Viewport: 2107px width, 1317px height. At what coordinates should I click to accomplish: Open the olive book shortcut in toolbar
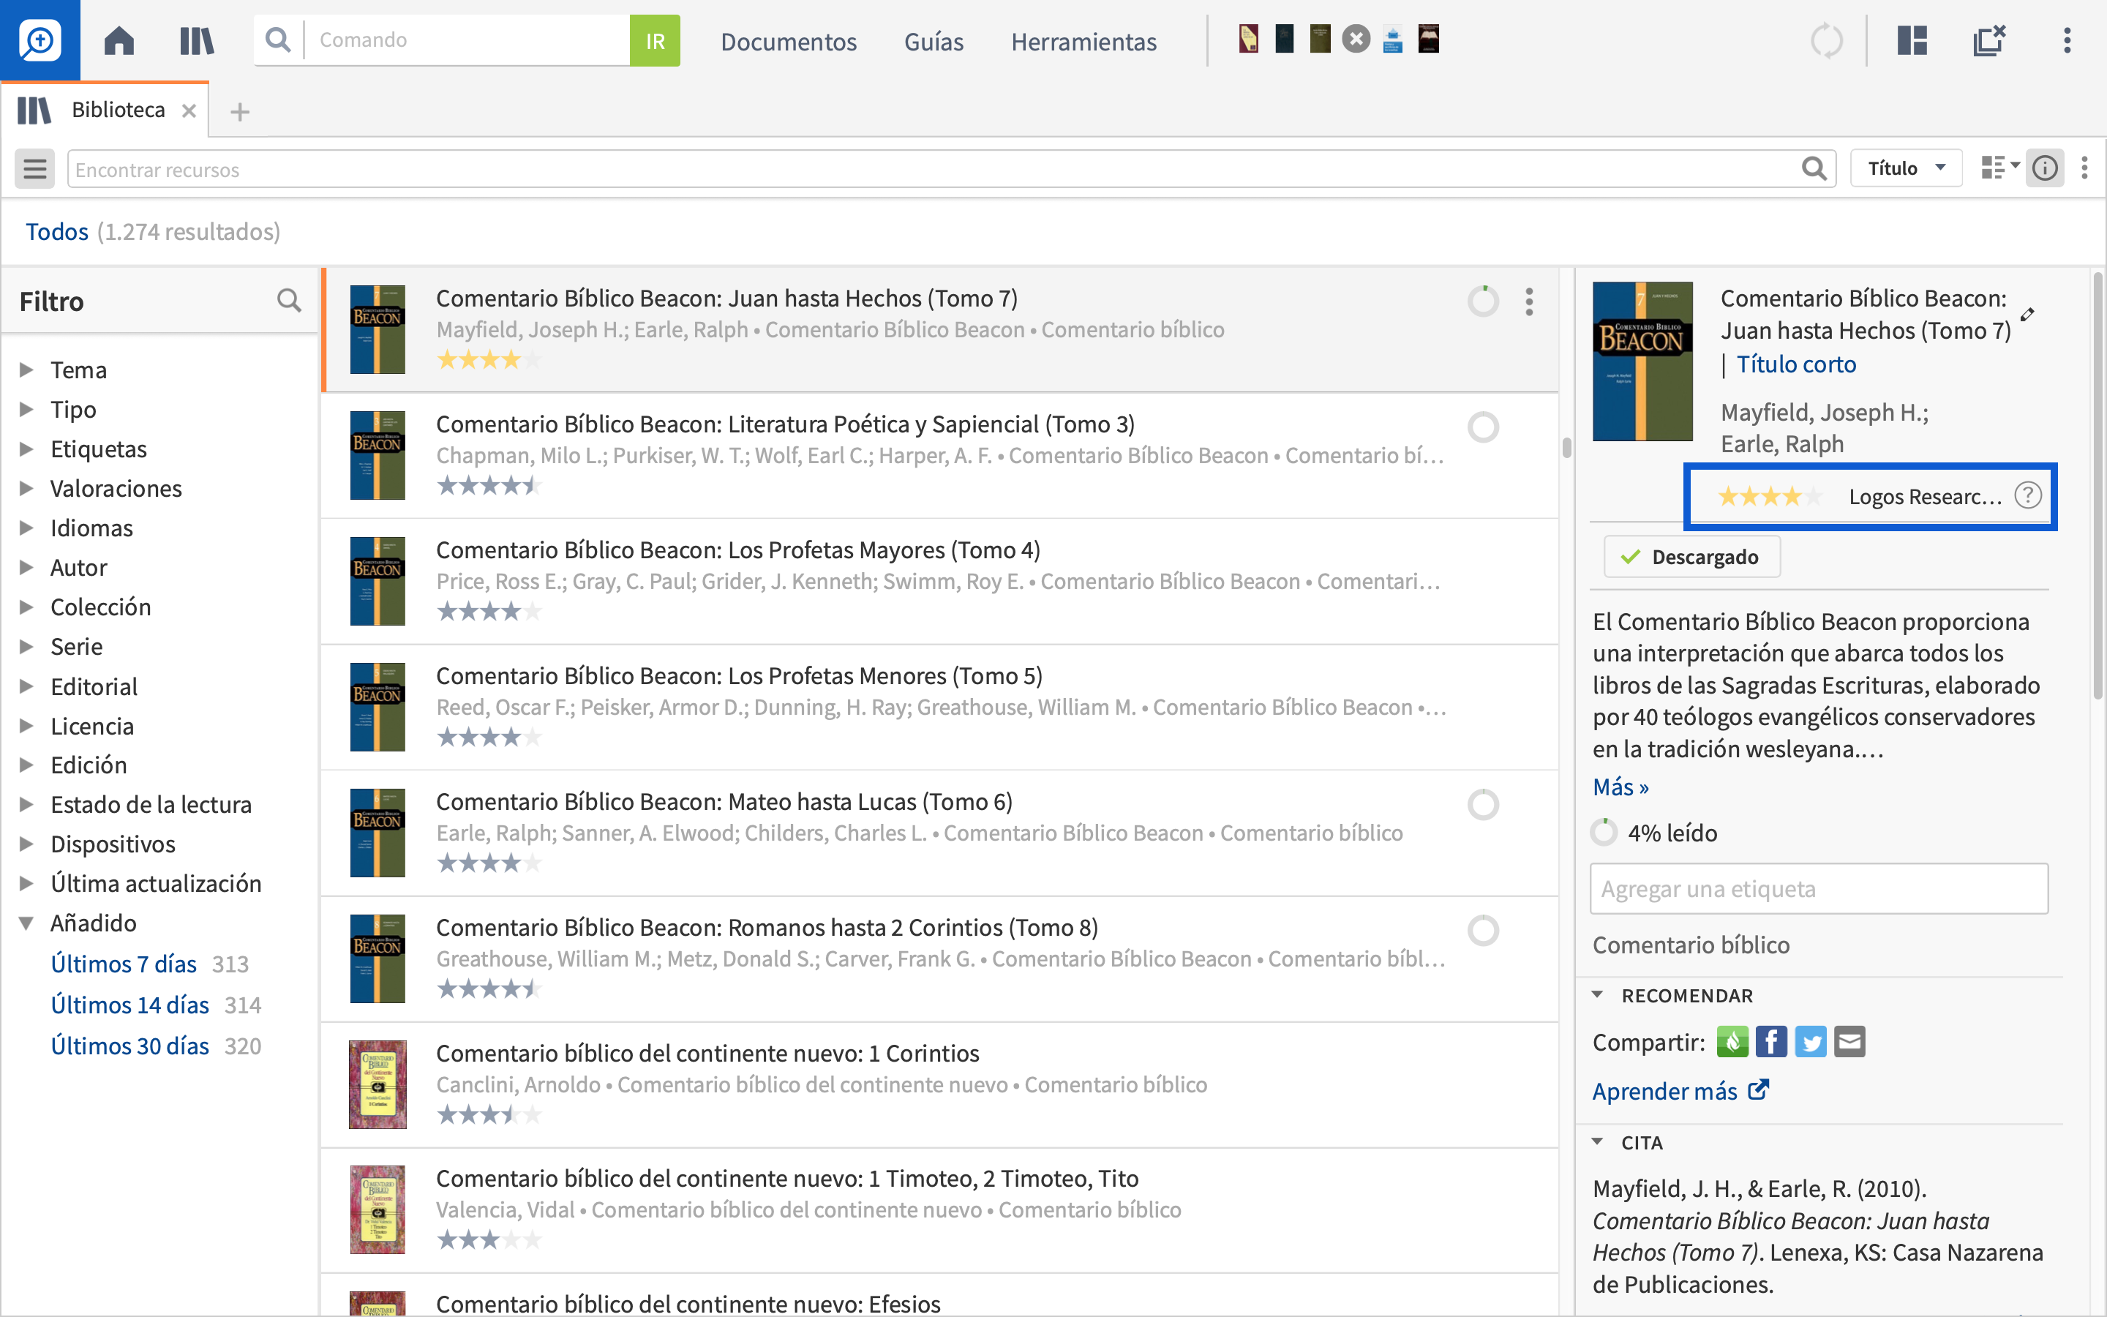1320,40
